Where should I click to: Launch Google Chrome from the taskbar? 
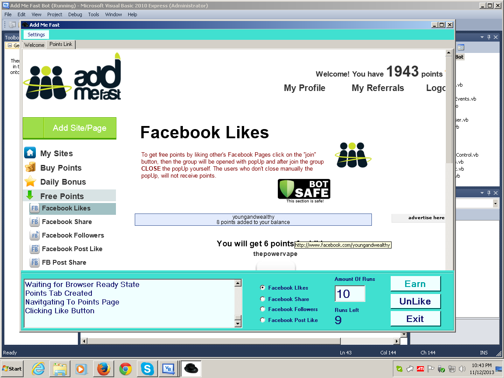coord(126,368)
